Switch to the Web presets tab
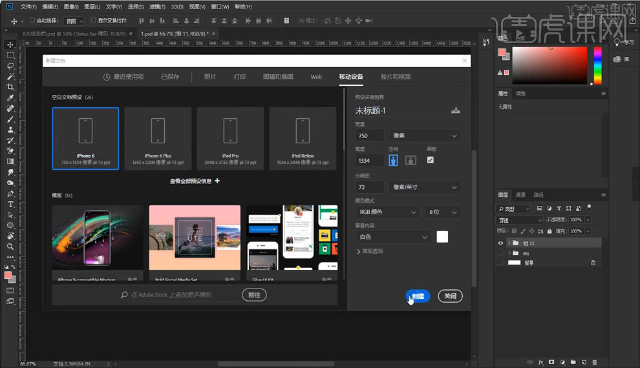The image size is (640, 368). pos(316,77)
